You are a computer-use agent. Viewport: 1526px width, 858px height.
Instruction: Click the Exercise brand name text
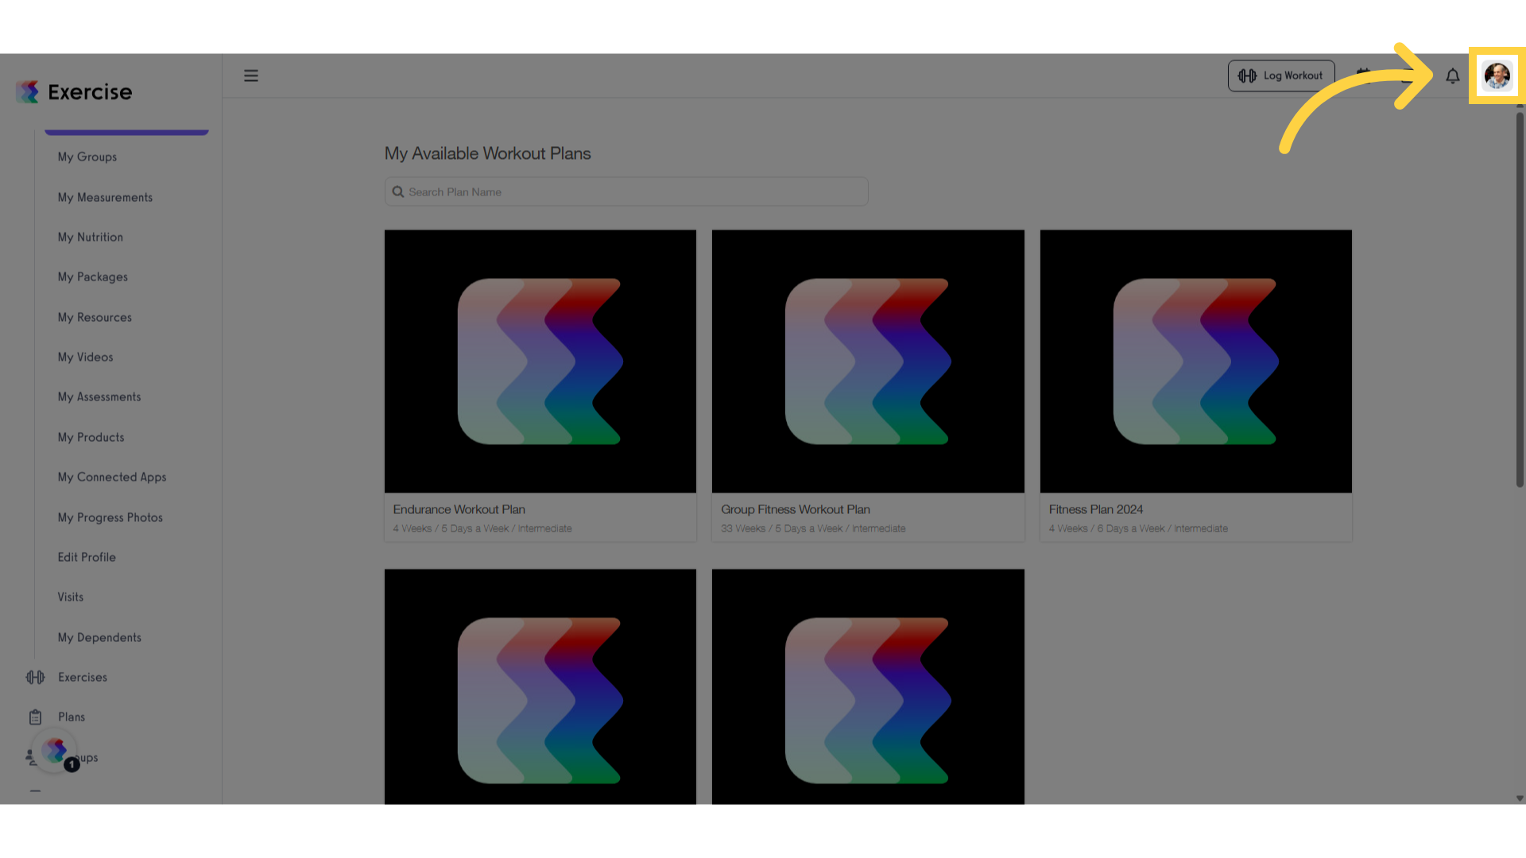(90, 92)
